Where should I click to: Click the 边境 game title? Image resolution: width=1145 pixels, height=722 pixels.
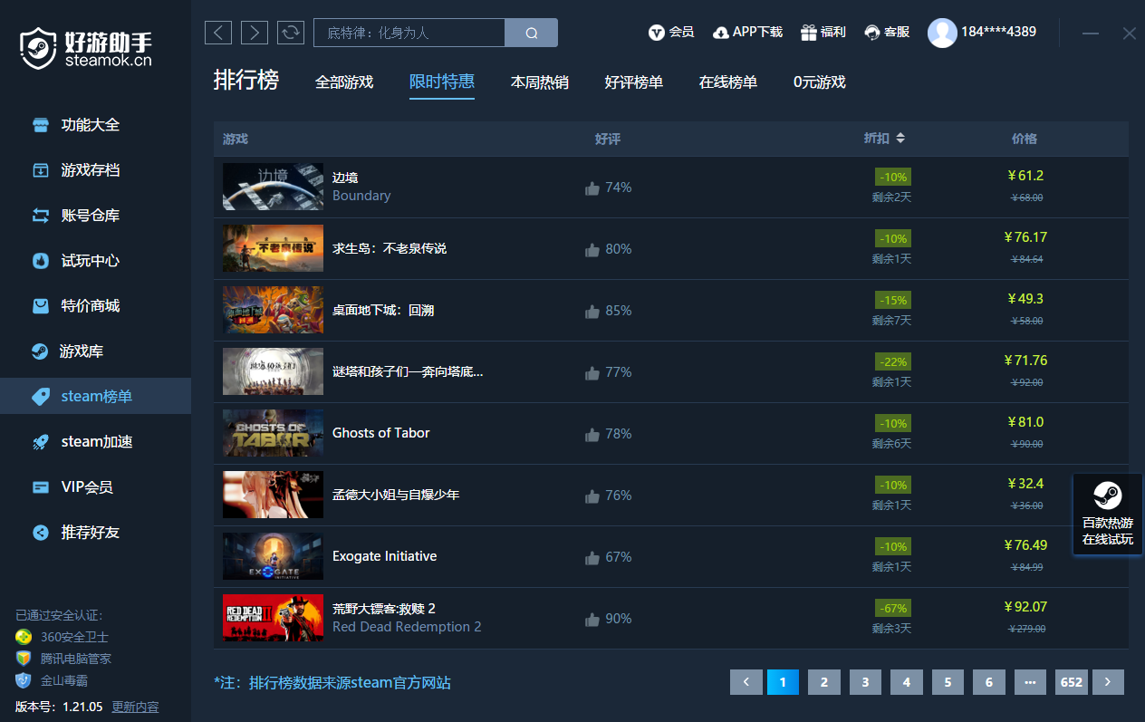pyautogui.click(x=345, y=178)
